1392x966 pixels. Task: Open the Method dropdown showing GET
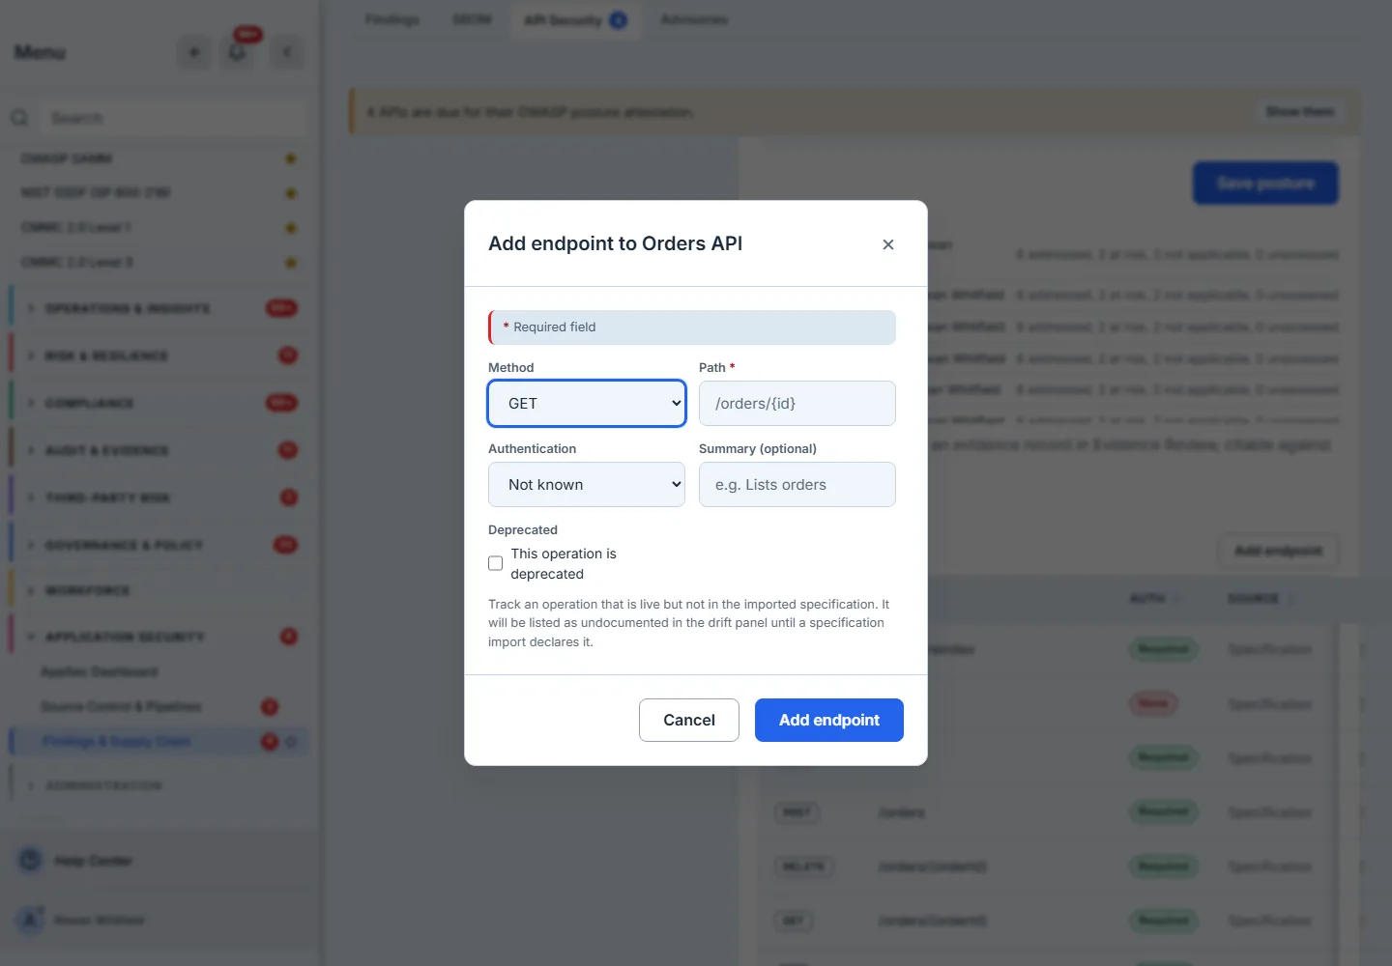pyautogui.click(x=587, y=403)
